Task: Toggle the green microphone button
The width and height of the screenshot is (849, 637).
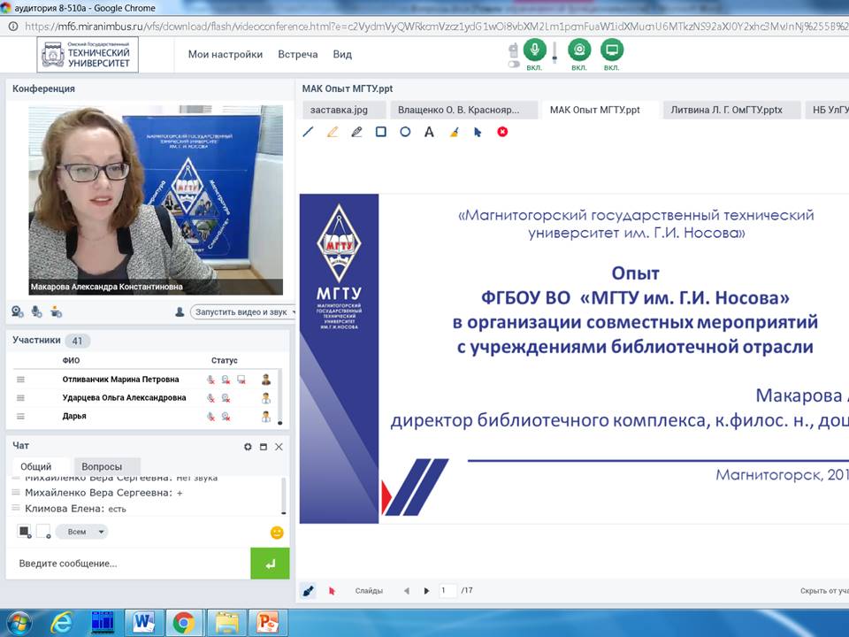Action: [x=534, y=50]
